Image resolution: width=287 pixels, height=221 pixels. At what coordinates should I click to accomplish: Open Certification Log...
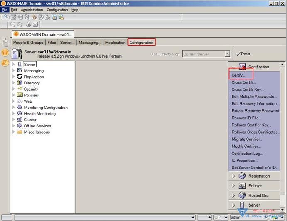(x=247, y=154)
